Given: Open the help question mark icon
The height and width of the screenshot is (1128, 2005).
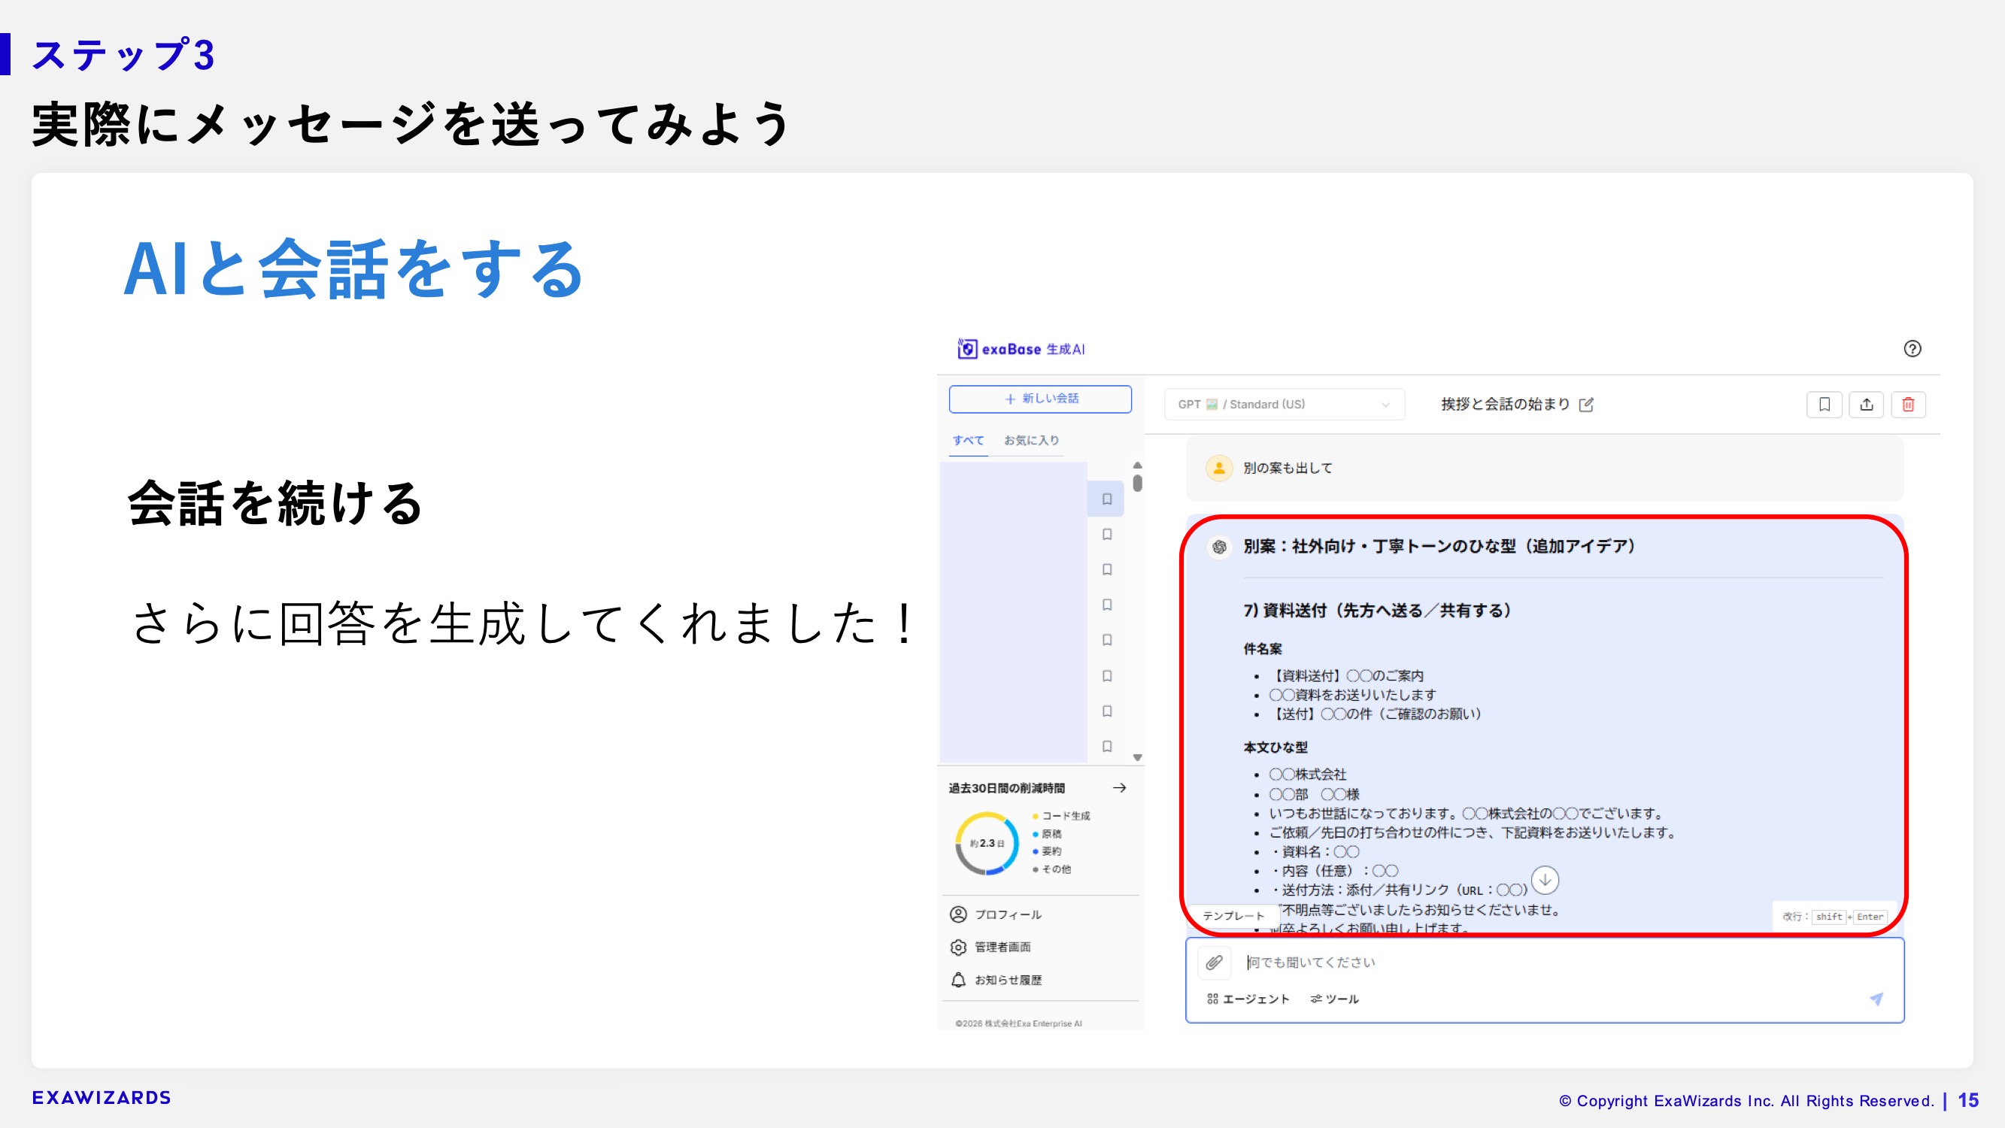Looking at the screenshot, I should [x=1912, y=349].
